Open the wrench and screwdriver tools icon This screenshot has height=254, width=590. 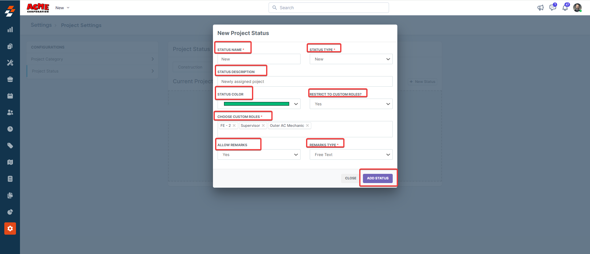[x=10, y=63]
